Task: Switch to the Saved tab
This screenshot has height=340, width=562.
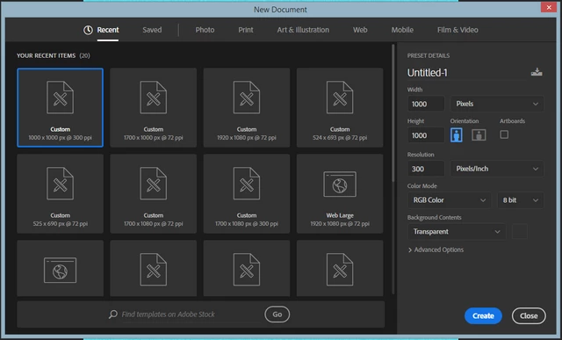Action: [x=152, y=30]
